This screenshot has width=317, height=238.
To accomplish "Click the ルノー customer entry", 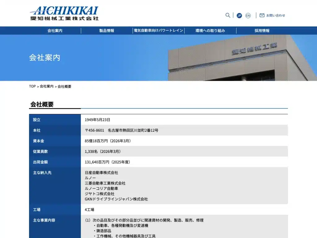I will (x=90, y=178).
